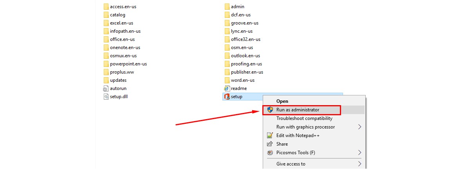Click the shield icon beside Run as administrator
Image resolution: width=473 pixels, height=169 pixels.
point(270,110)
